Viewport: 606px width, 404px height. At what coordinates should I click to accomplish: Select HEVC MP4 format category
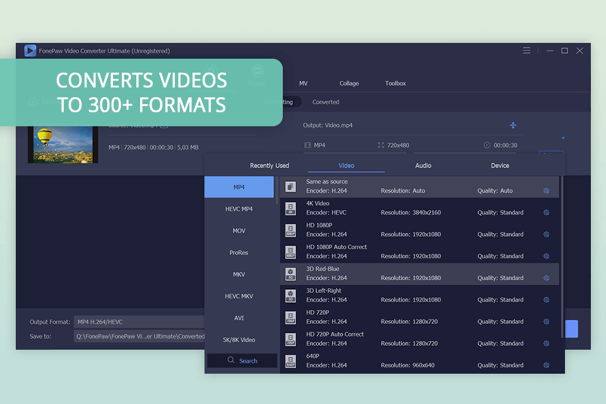(x=239, y=209)
